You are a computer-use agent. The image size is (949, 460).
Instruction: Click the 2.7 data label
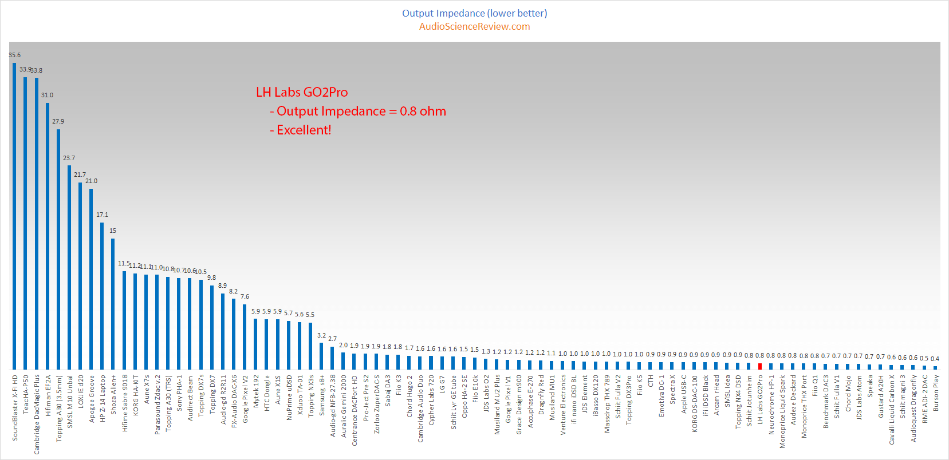332,339
